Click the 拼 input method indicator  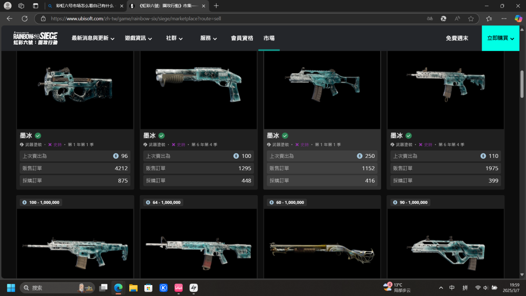465,288
